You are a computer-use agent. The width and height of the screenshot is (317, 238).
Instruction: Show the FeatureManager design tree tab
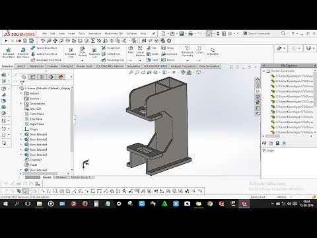[x=24, y=77]
